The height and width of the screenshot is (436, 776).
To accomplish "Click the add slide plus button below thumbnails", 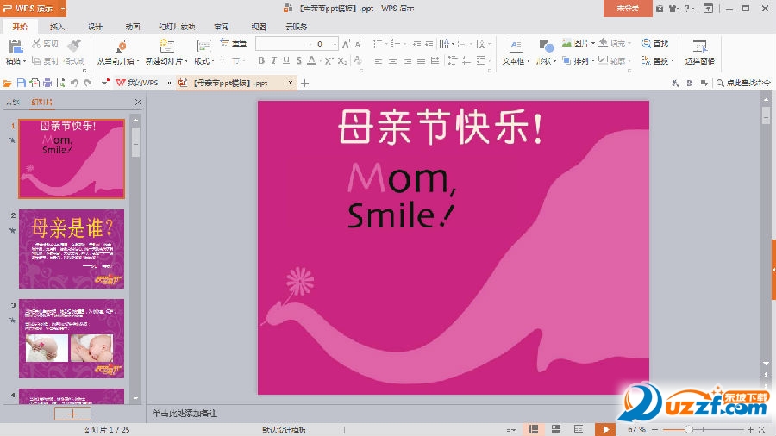I will coord(72,414).
